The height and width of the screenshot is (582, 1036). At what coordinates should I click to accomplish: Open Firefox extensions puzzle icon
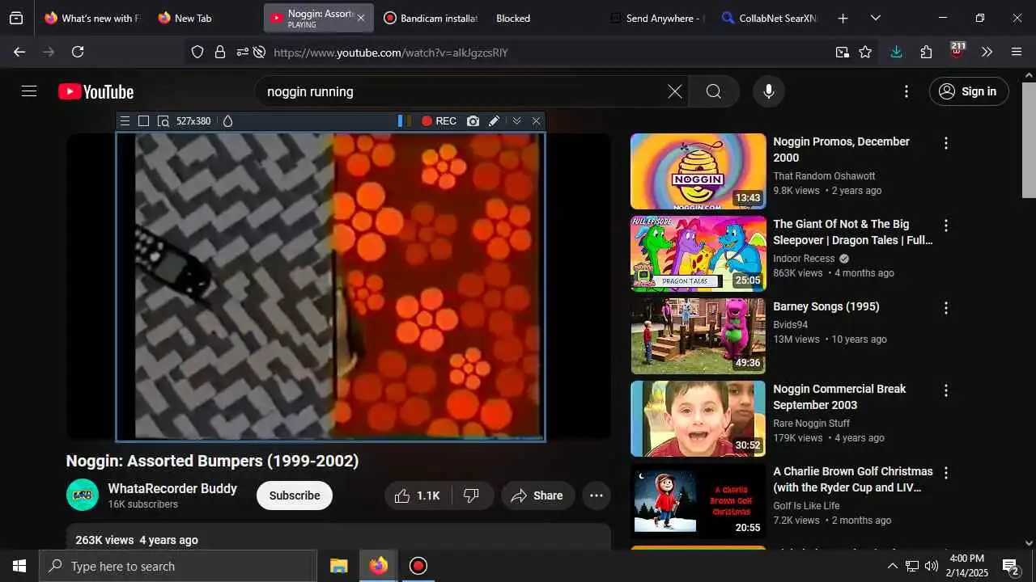click(926, 52)
